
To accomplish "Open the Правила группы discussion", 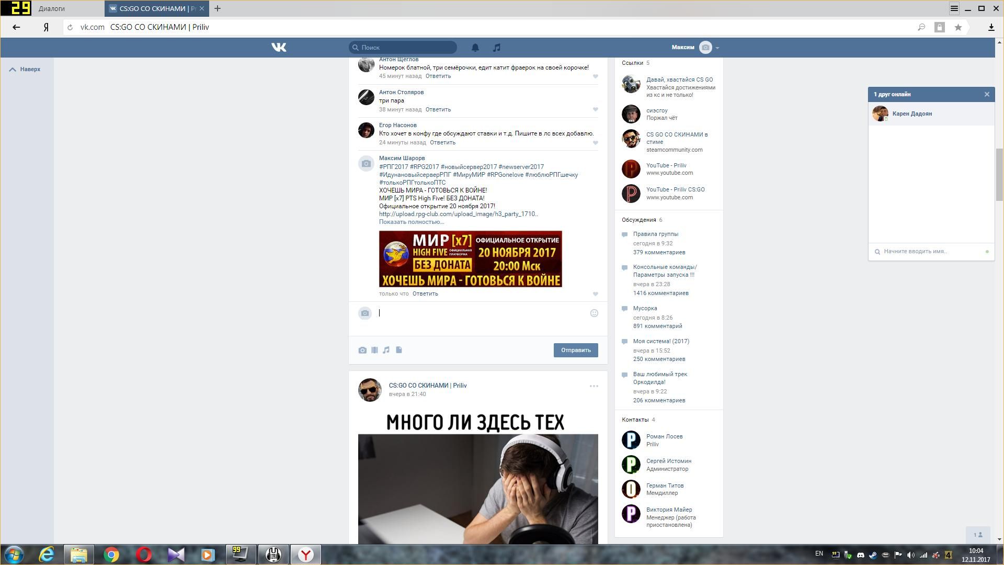I will 655,234.
